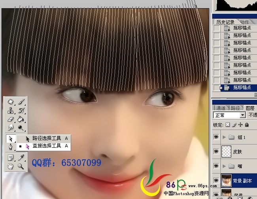257x199 pixels.
Task: Expand the 嘴 group triangle
Action: [224, 166]
